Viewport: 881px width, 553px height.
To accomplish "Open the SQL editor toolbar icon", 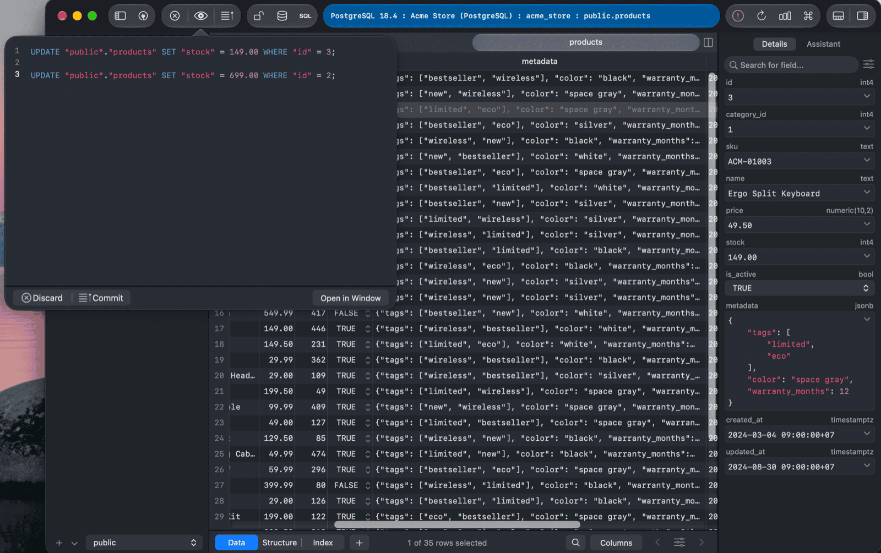I will point(305,16).
